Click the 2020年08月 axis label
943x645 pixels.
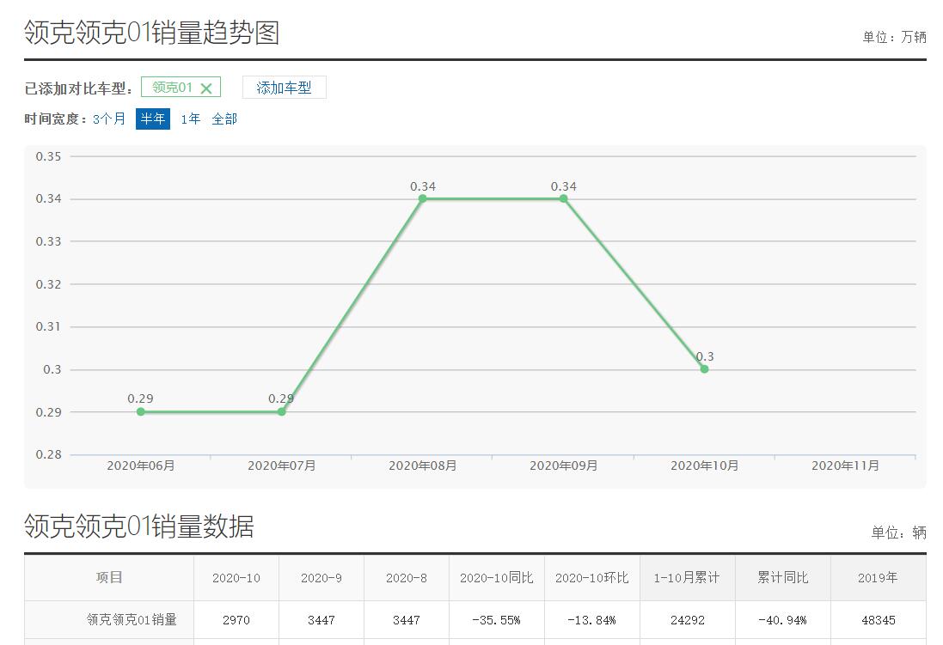tap(422, 465)
